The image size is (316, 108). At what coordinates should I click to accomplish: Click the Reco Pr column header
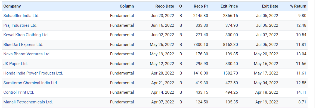201,6
